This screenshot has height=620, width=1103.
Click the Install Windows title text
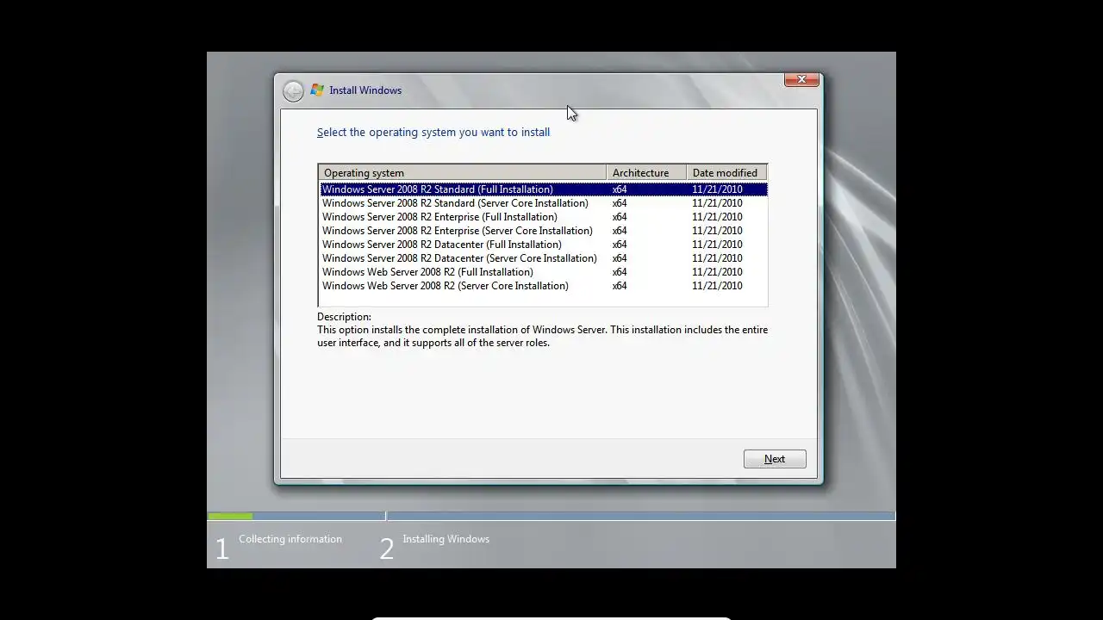point(365,90)
